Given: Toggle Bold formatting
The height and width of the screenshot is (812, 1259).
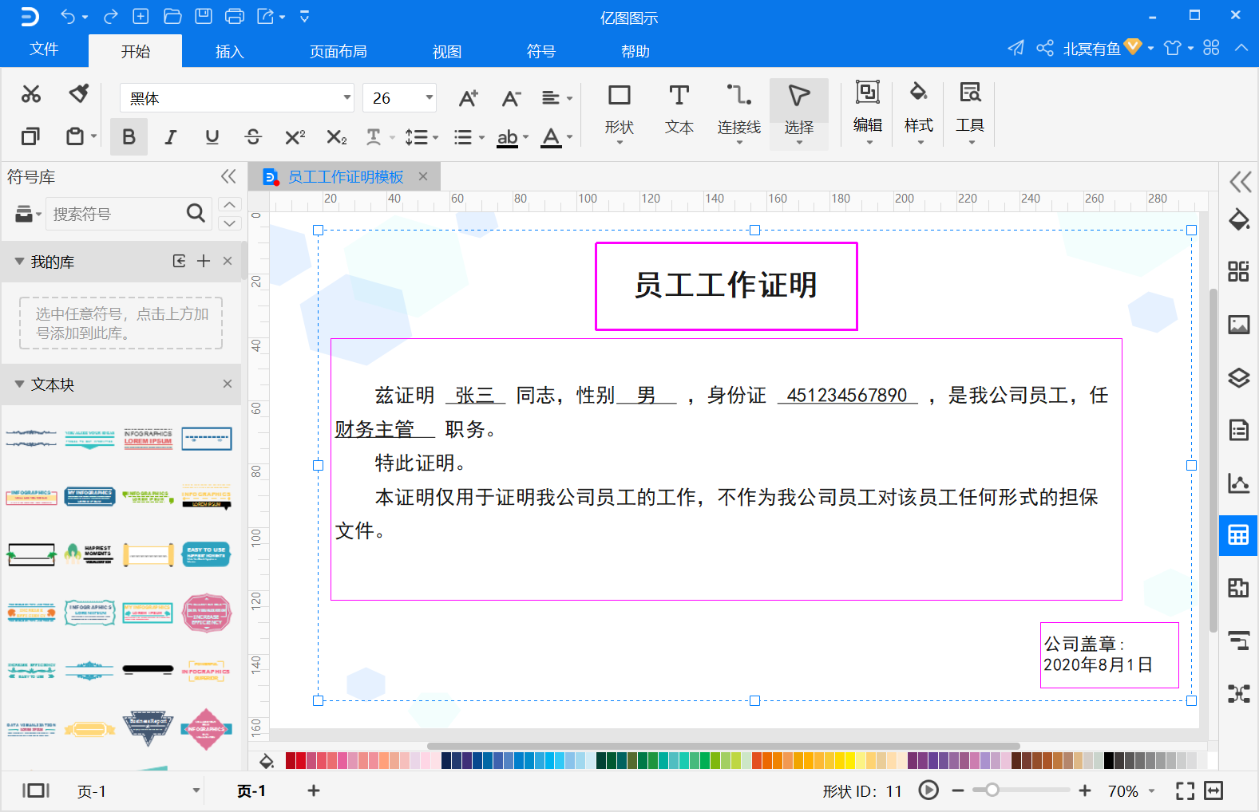Looking at the screenshot, I should [129, 137].
